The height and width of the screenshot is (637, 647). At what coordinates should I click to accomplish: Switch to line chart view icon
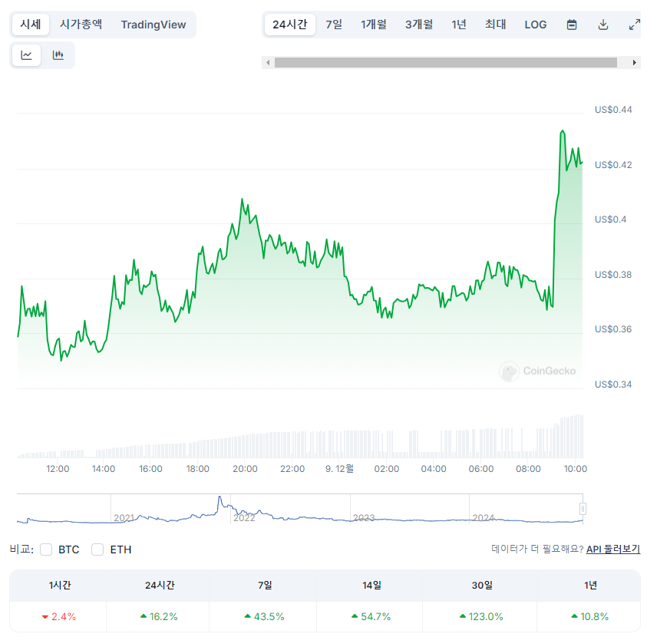pos(26,54)
